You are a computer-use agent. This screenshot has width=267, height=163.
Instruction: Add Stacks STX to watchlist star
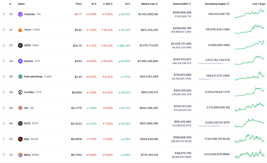tap(3, 61)
